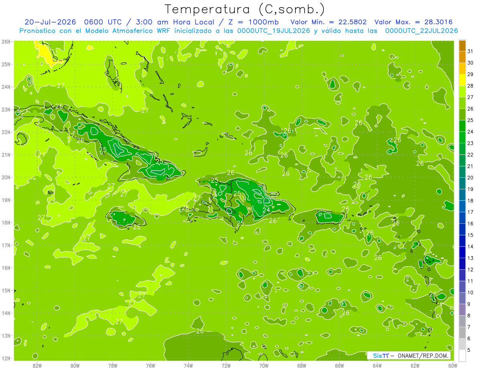This screenshot has width=481, height=371.
Task: Pick the yellow legend swatch between 28 and 29
Action: pyautogui.click(x=462, y=80)
